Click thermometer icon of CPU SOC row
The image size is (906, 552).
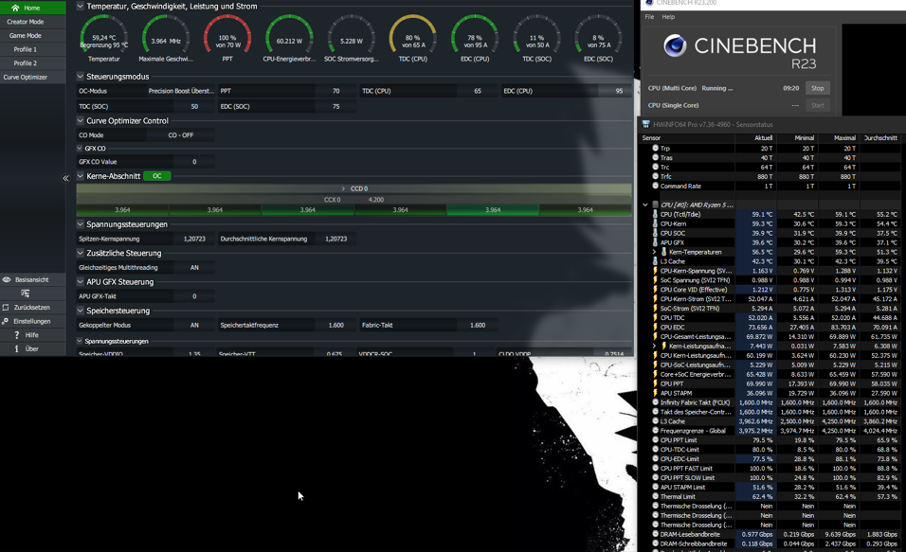[x=655, y=233]
